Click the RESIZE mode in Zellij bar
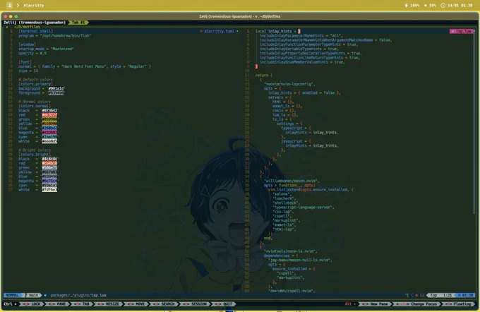 (109, 304)
